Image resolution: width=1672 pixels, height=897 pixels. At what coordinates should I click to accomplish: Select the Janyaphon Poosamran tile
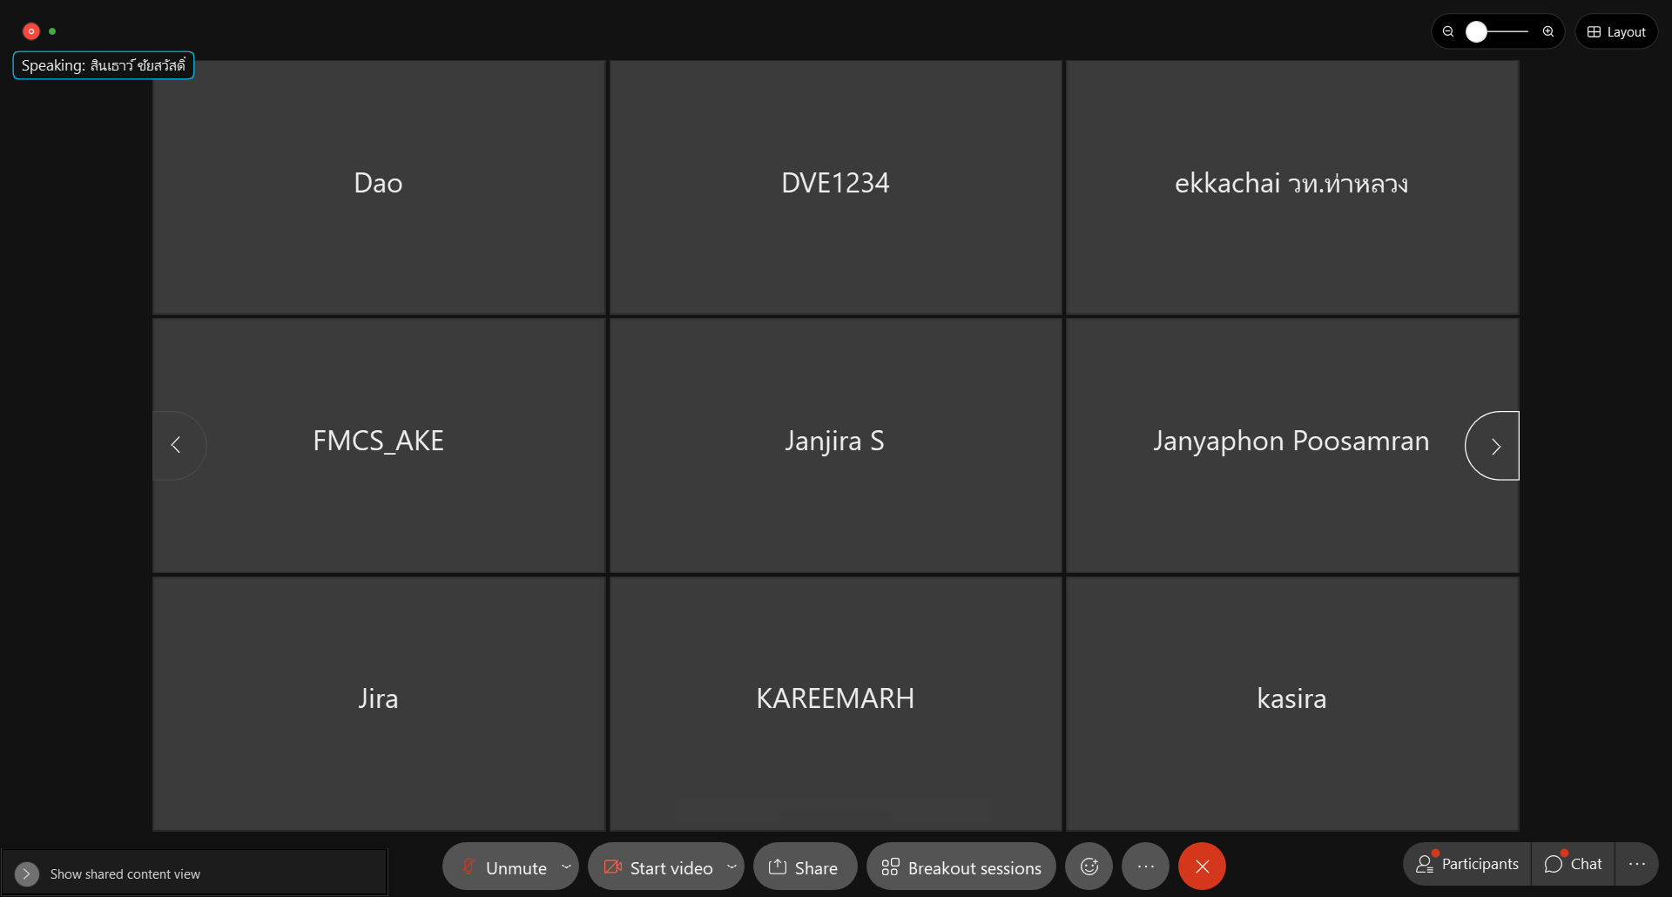1292,445
